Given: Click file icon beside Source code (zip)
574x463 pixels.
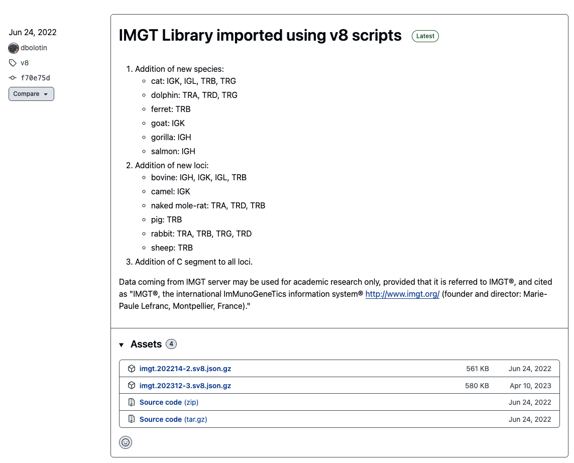Looking at the screenshot, I should [x=131, y=402].
